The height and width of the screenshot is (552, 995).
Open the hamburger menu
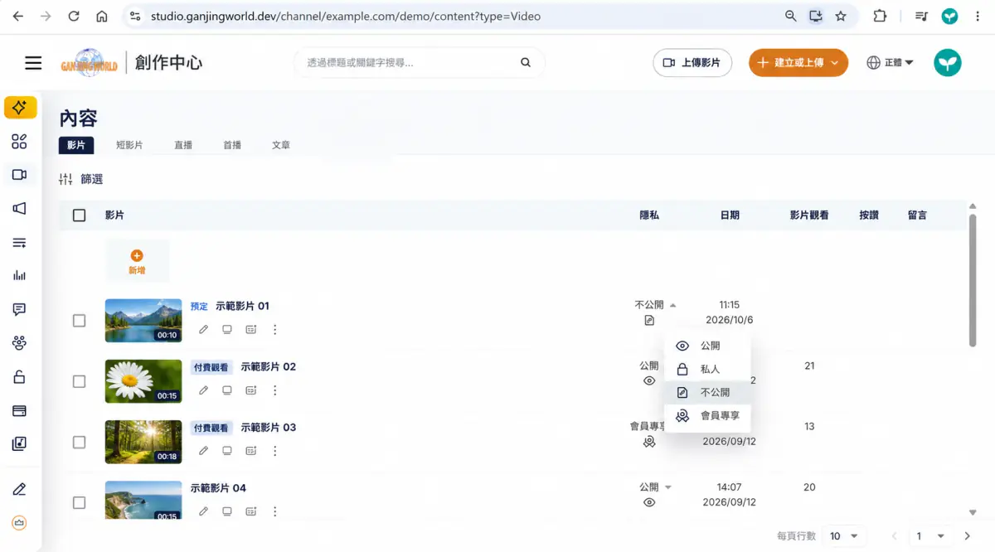(33, 63)
